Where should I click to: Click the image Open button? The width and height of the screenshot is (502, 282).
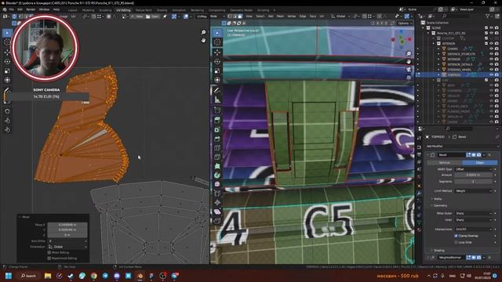tap(153, 16)
